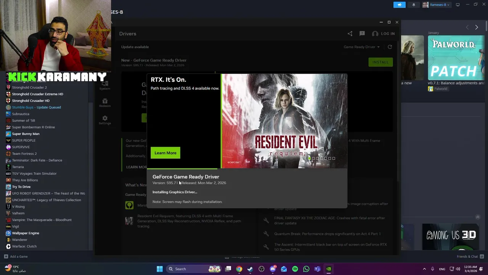Click the Resident Evil Requiem banner image

[284, 121]
